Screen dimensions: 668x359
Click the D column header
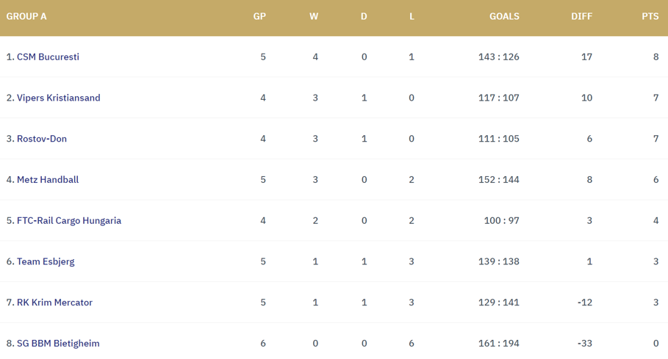364,16
